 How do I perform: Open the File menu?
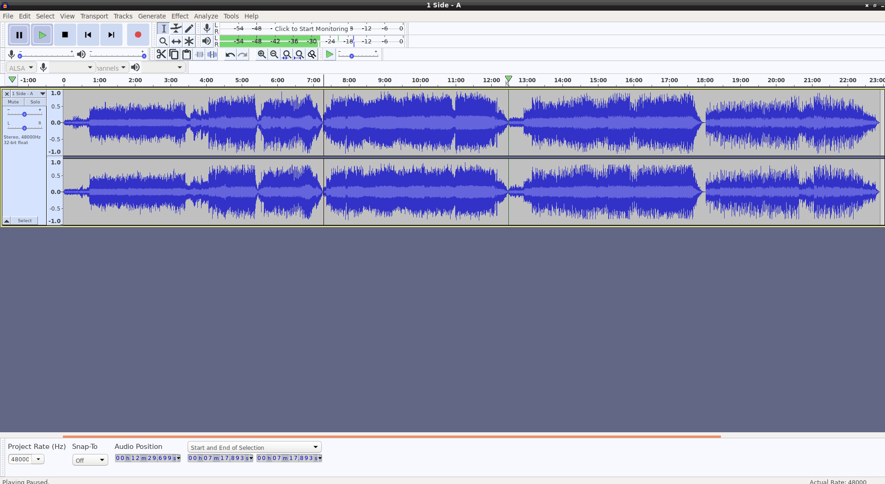point(8,16)
